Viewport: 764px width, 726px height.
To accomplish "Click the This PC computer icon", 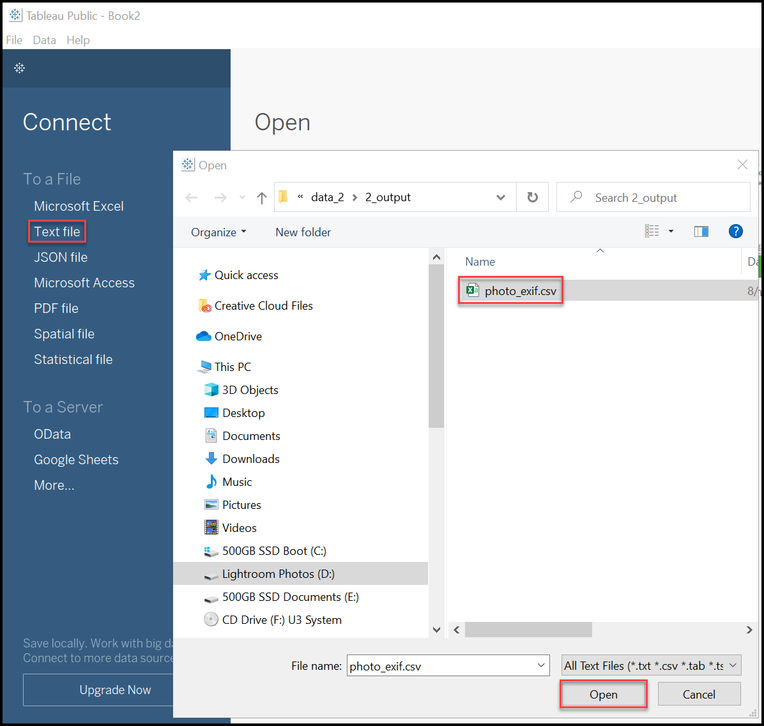I will point(204,367).
